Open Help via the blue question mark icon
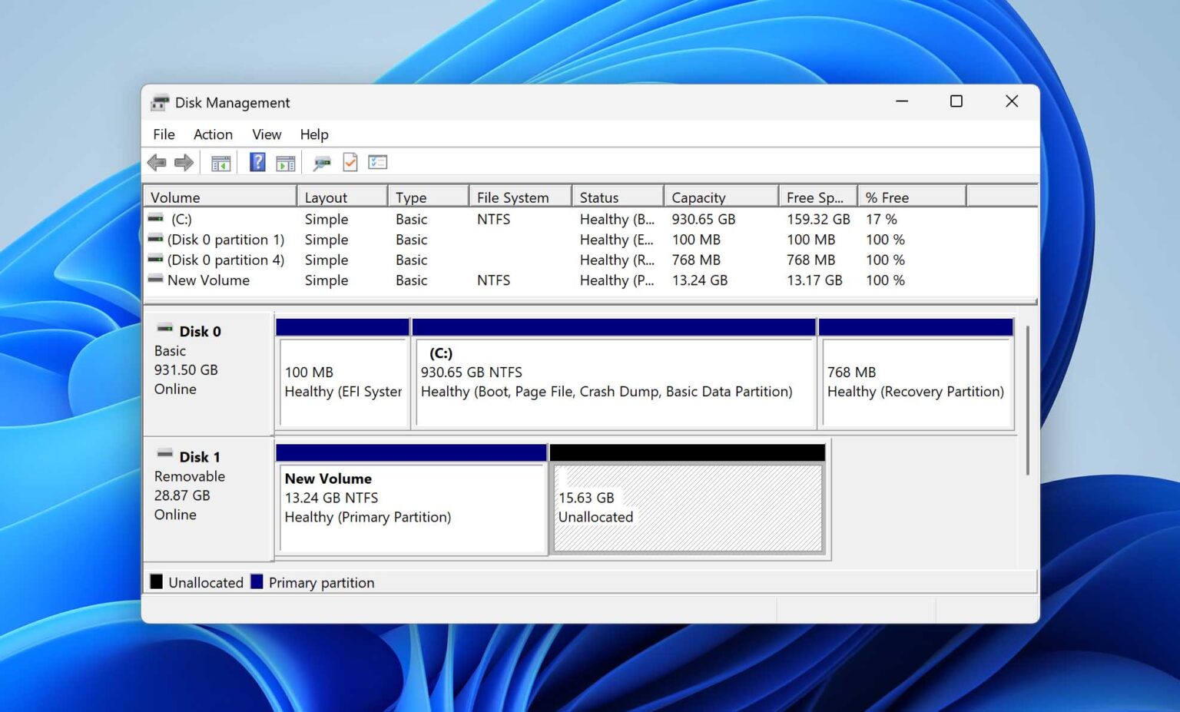This screenshot has height=712, width=1180. [x=257, y=161]
